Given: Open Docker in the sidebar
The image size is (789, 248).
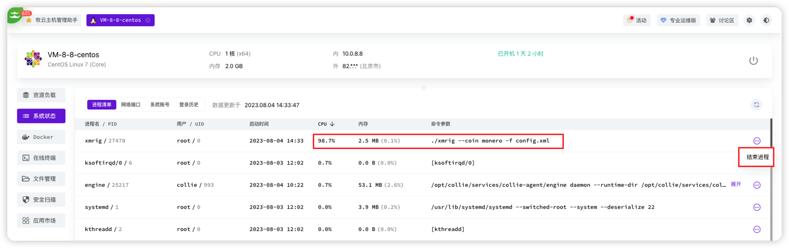Looking at the screenshot, I should [41, 137].
